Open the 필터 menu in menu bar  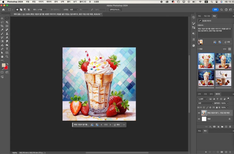point(69,2)
